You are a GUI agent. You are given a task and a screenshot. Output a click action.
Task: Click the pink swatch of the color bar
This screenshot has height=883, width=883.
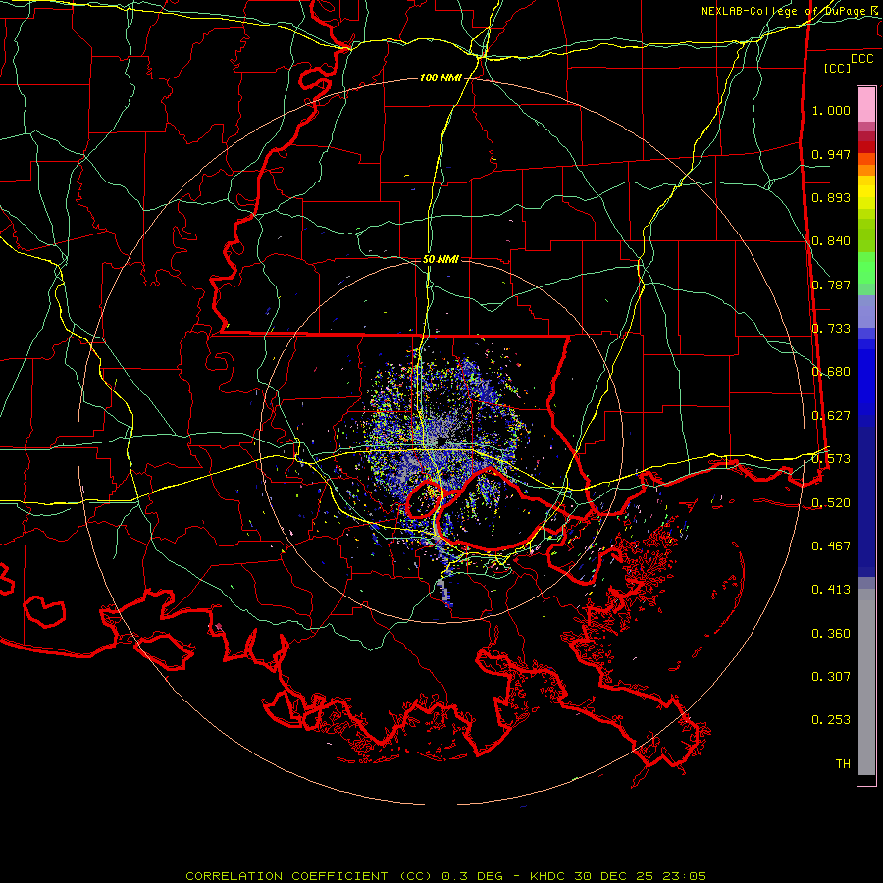(x=866, y=104)
